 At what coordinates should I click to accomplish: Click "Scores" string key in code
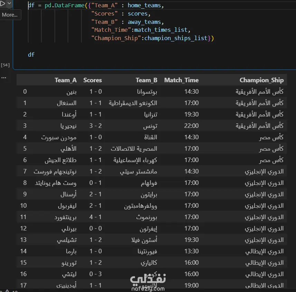104,13
